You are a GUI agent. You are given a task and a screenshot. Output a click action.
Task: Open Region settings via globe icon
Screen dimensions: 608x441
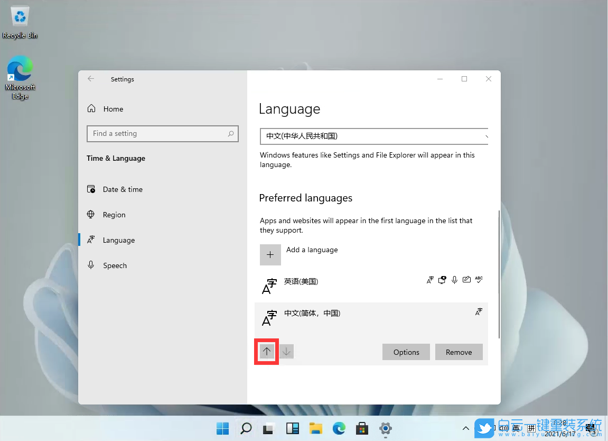point(93,215)
